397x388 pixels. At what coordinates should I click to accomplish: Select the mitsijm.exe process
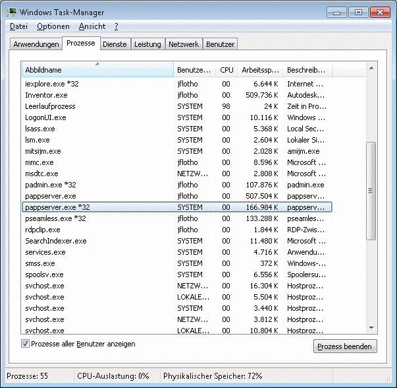click(x=177, y=151)
